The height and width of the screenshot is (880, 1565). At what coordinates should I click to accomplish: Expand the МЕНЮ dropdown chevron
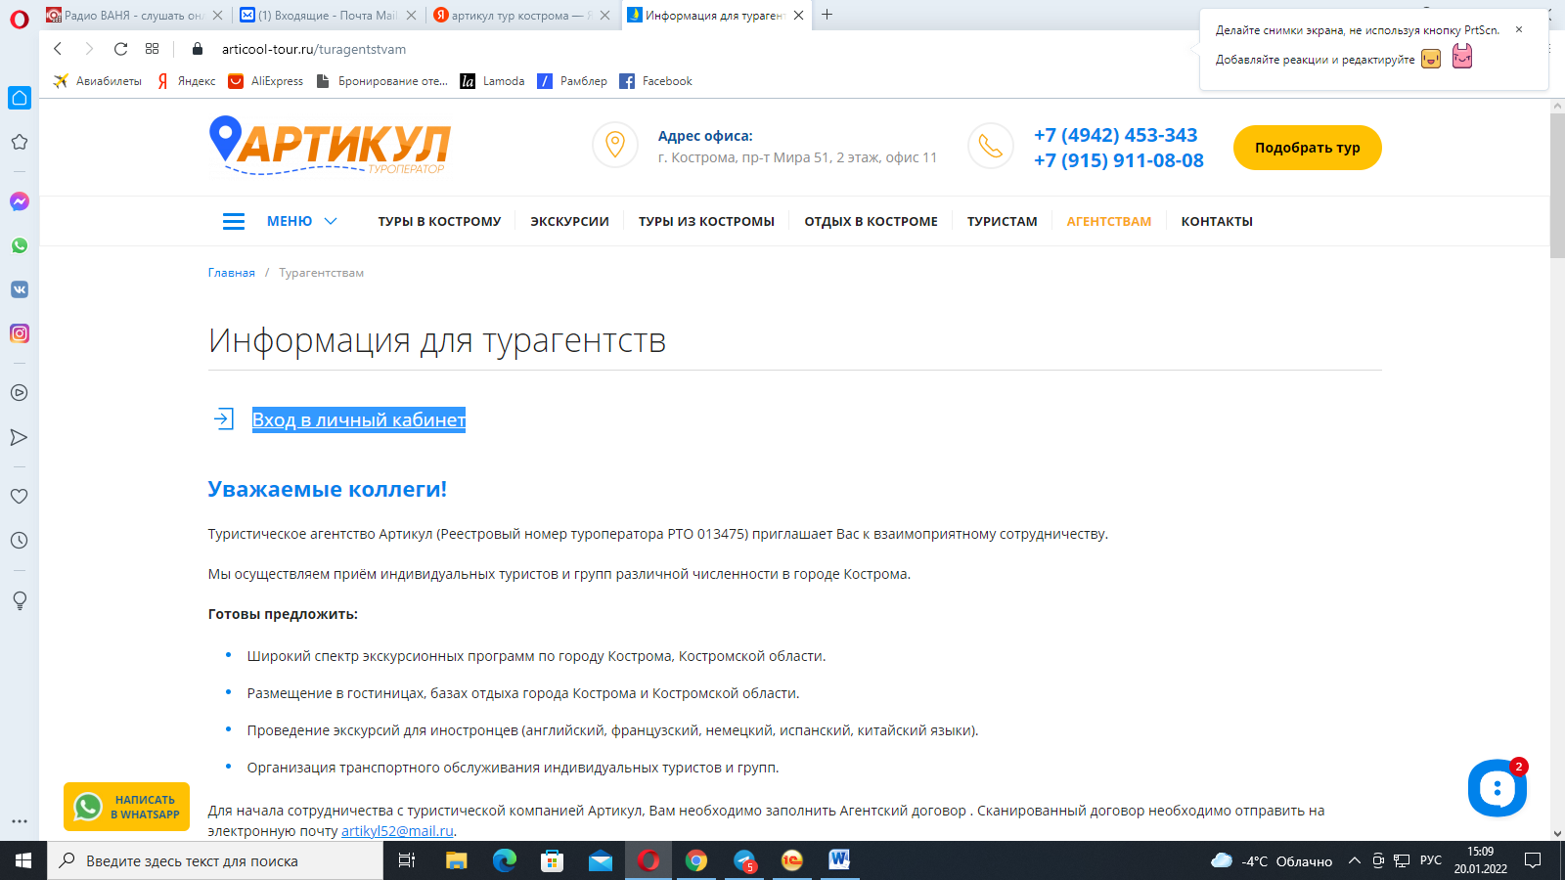point(331,221)
